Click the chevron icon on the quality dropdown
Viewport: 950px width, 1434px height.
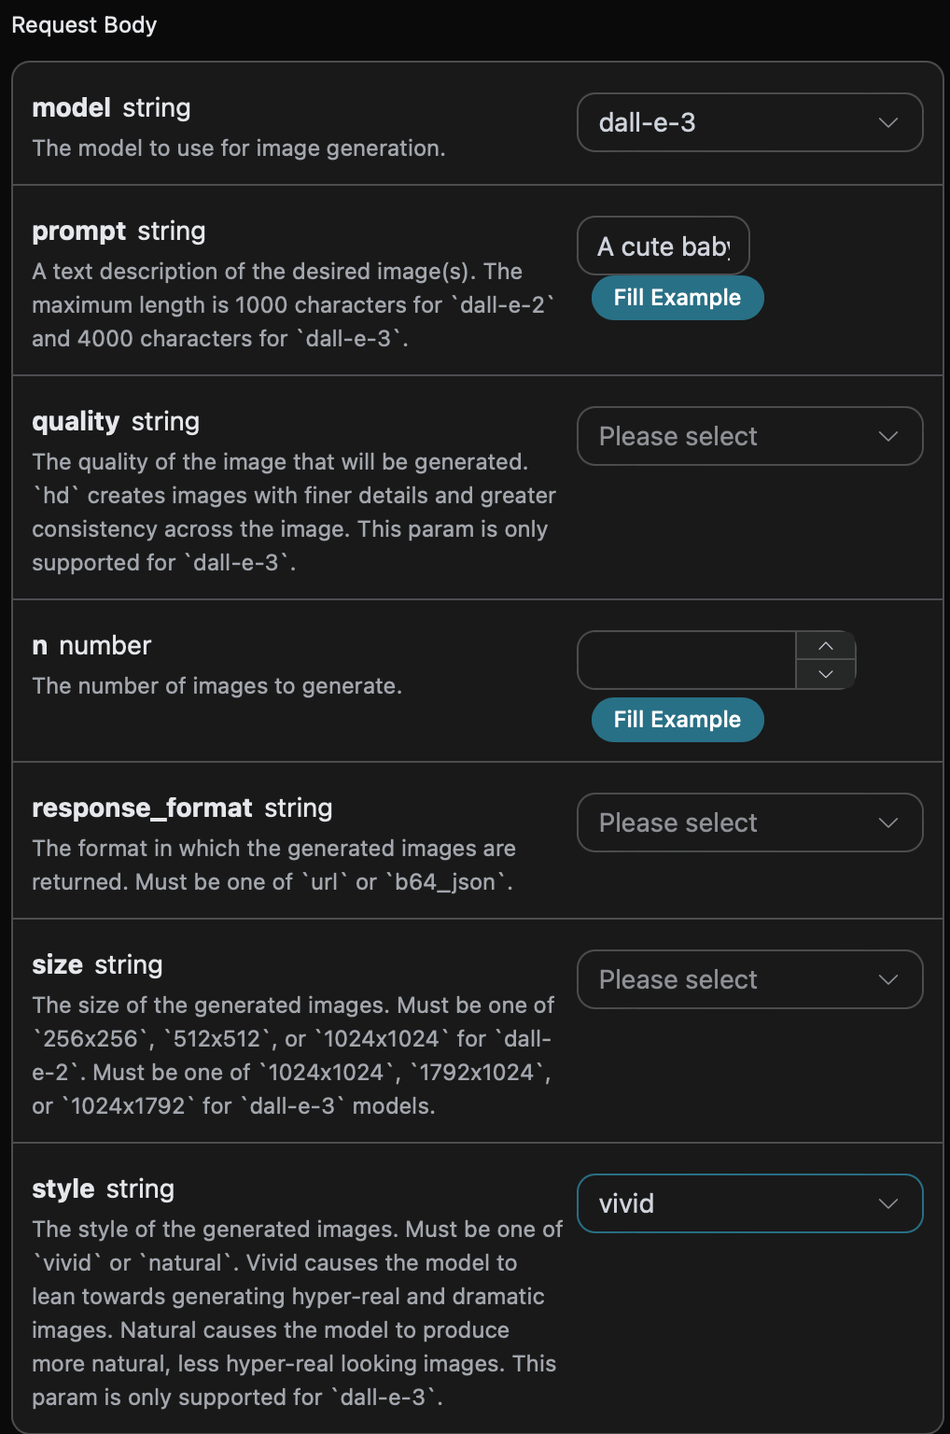pos(887,436)
